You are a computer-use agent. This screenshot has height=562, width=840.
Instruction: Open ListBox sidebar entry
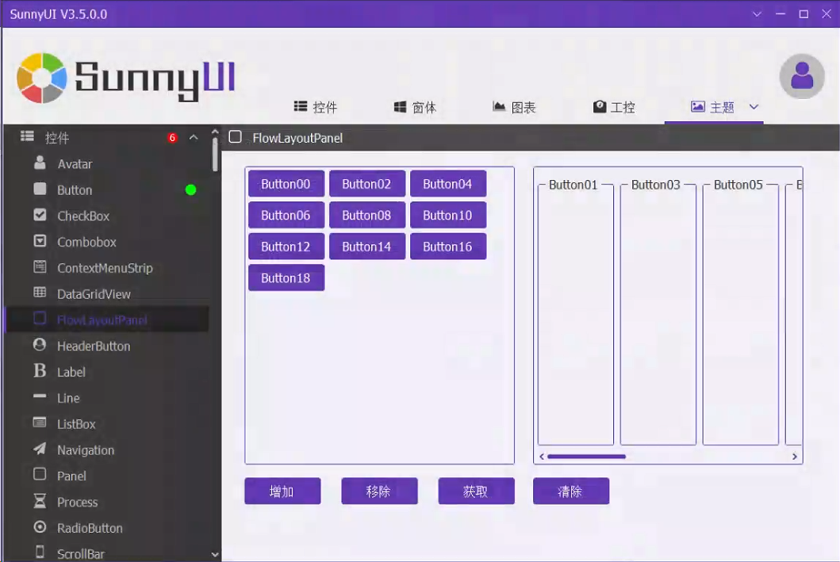tap(106, 424)
